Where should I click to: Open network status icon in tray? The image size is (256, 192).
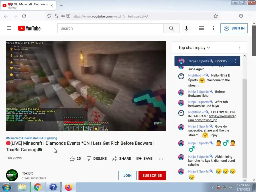pyautogui.click(x=225, y=187)
